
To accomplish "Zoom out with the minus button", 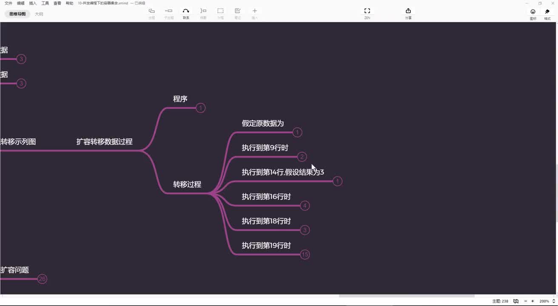I will (525, 301).
